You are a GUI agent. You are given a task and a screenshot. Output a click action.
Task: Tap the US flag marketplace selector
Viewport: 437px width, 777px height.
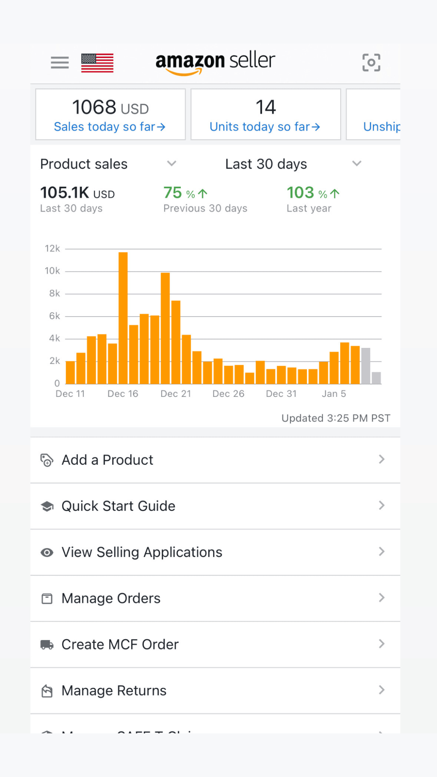pyautogui.click(x=97, y=63)
